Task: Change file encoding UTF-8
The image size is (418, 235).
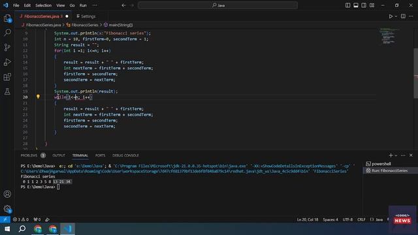Action: point(347,219)
